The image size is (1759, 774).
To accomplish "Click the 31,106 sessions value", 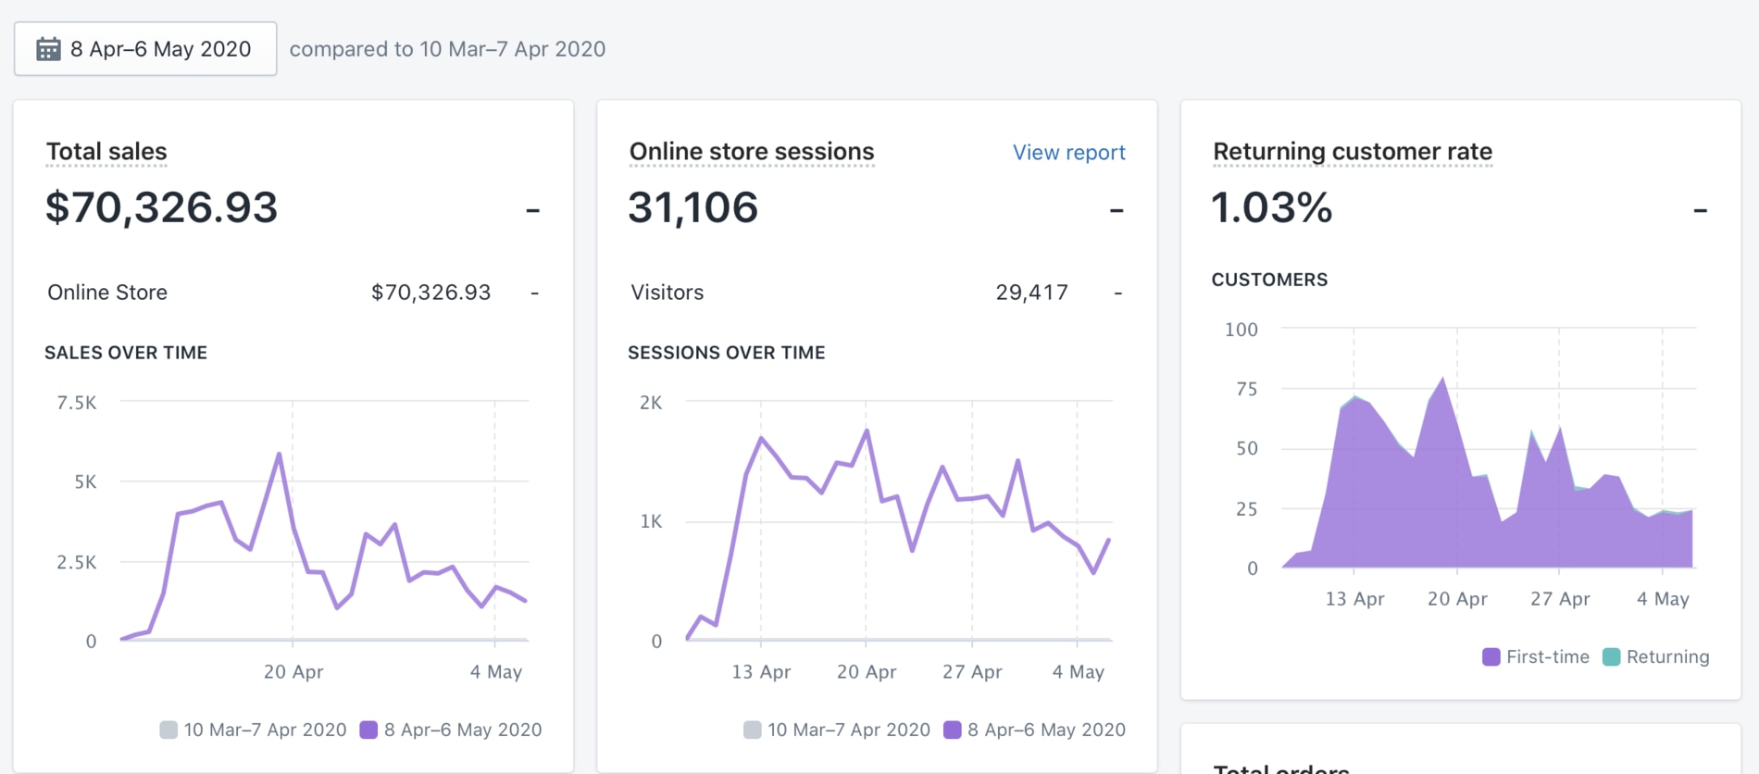I will point(692,206).
